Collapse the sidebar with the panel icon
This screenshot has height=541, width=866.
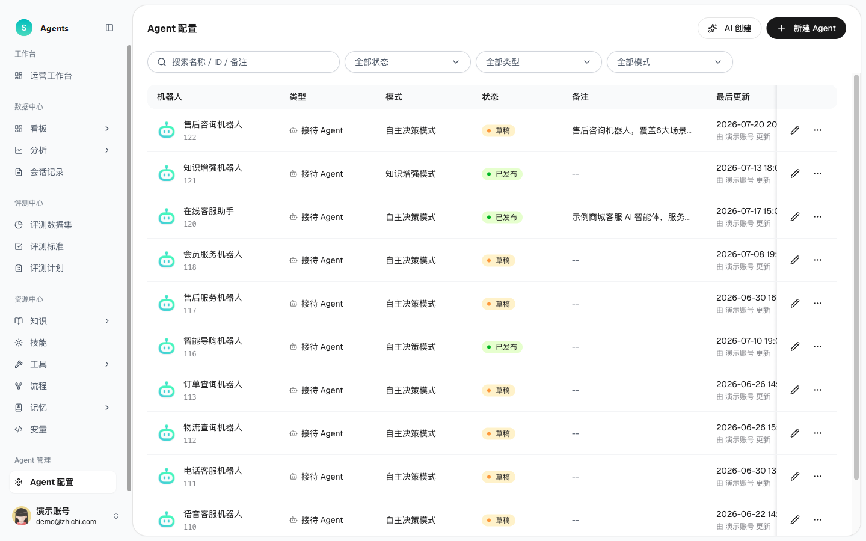point(109,28)
